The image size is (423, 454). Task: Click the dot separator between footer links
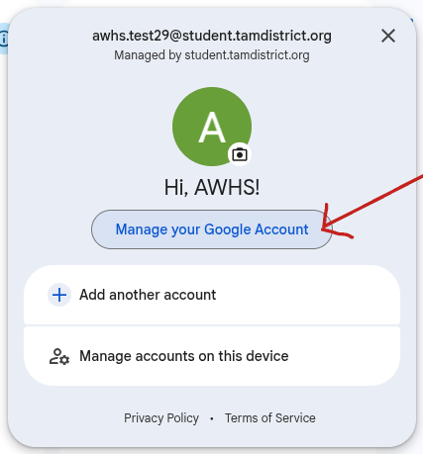pos(212,418)
